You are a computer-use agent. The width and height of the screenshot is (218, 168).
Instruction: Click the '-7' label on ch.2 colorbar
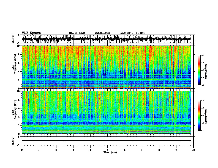tap(203, 131)
